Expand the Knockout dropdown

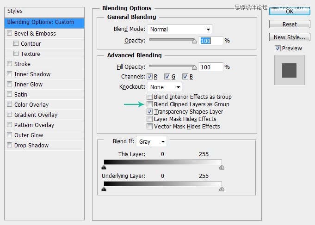pos(165,87)
